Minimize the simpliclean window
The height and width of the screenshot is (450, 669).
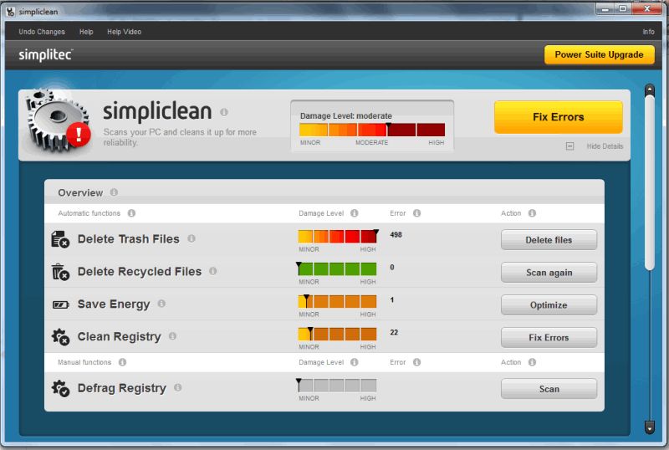(x=605, y=8)
